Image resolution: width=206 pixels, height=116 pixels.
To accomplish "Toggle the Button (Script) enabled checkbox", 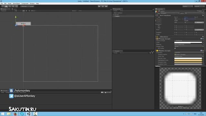I will (x=159, y=51).
